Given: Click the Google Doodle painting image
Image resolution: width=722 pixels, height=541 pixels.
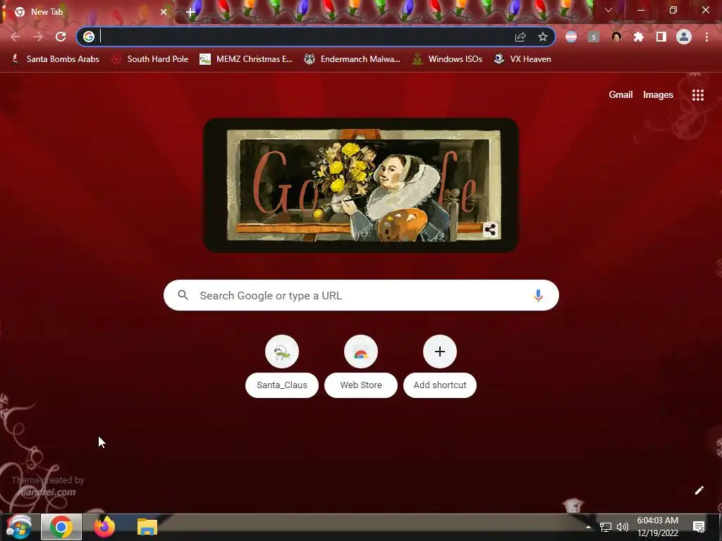Looking at the screenshot, I should coord(361,185).
